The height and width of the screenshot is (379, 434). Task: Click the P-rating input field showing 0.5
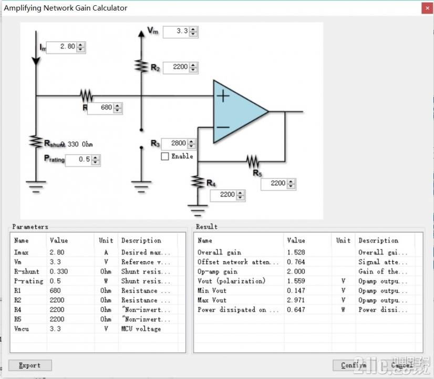(79, 160)
